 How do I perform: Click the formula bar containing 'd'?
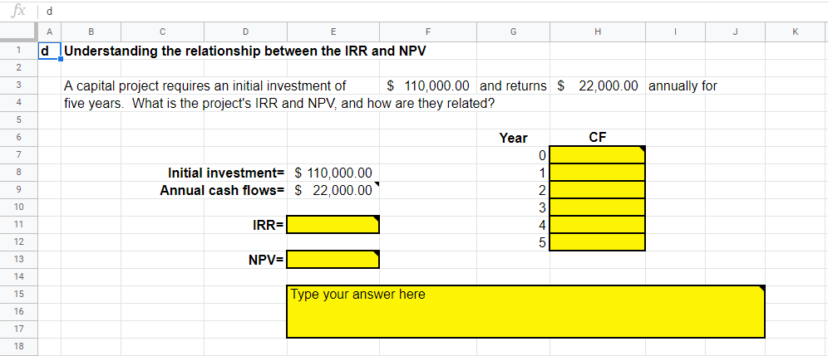[x=433, y=12]
